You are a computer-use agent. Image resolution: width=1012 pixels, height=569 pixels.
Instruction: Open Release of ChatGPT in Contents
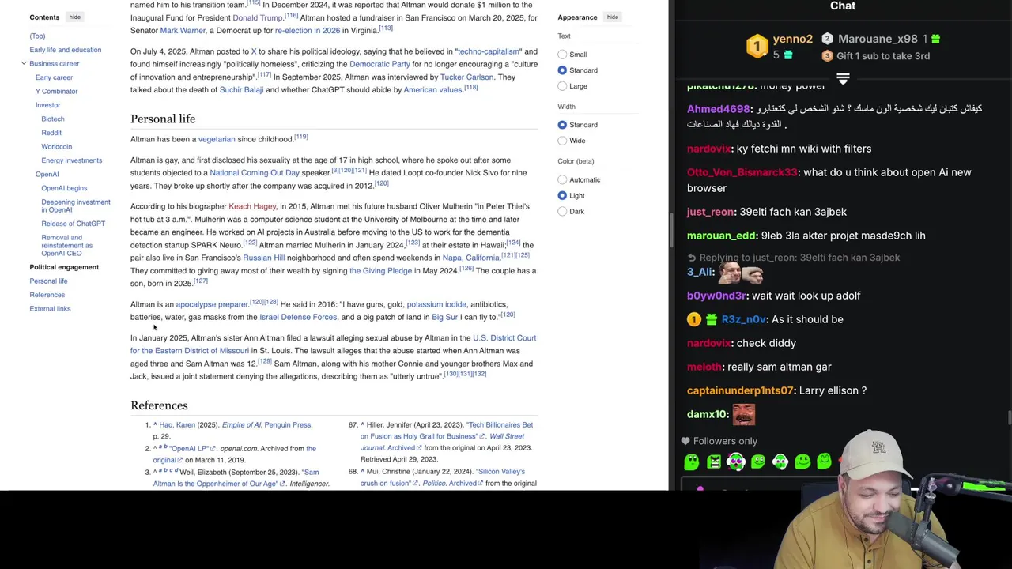point(73,224)
